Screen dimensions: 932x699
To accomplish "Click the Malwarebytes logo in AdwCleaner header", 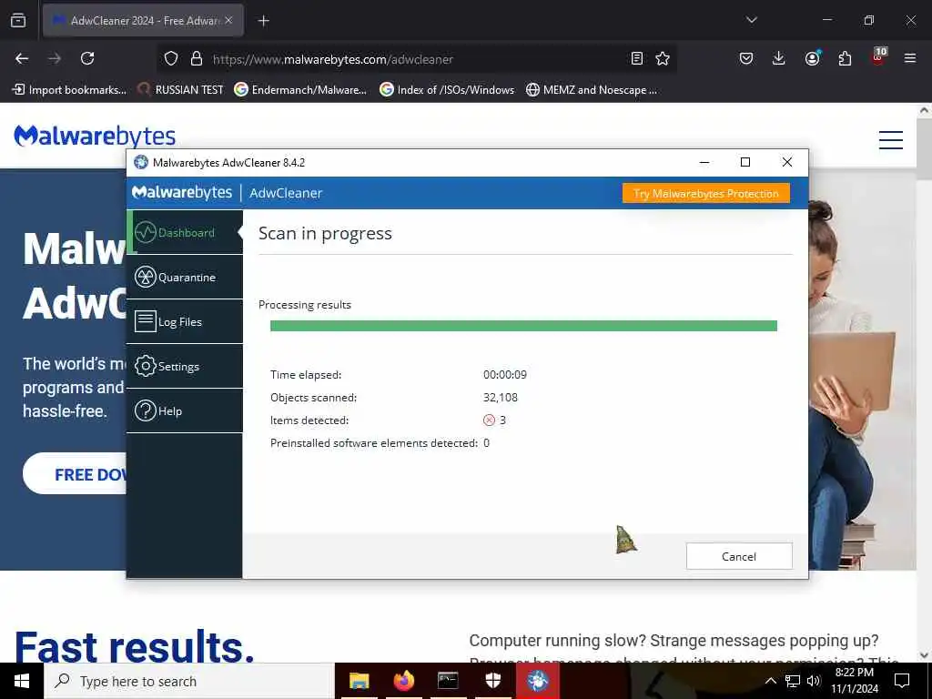I will (x=182, y=193).
